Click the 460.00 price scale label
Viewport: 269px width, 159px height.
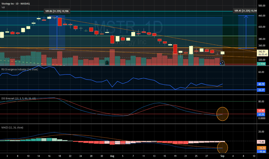pyautogui.click(x=262, y=16)
